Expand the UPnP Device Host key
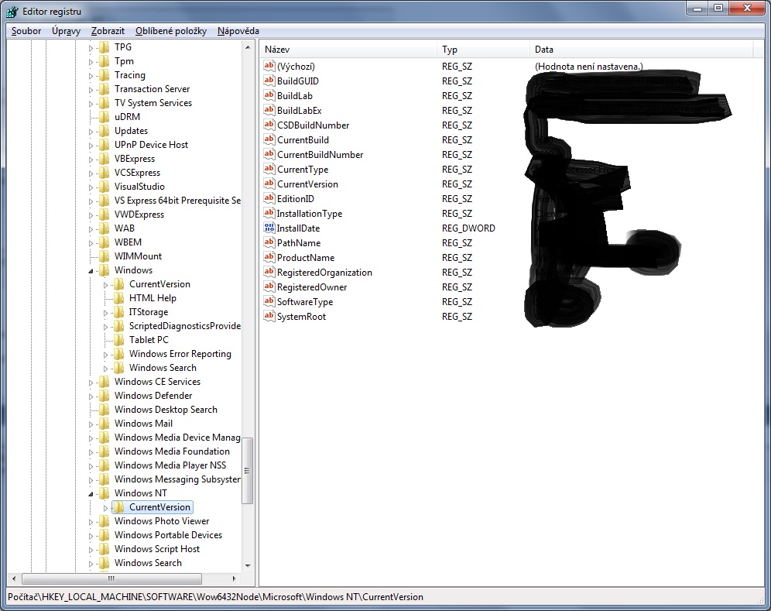The width and height of the screenshot is (771, 611). (x=91, y=146)
